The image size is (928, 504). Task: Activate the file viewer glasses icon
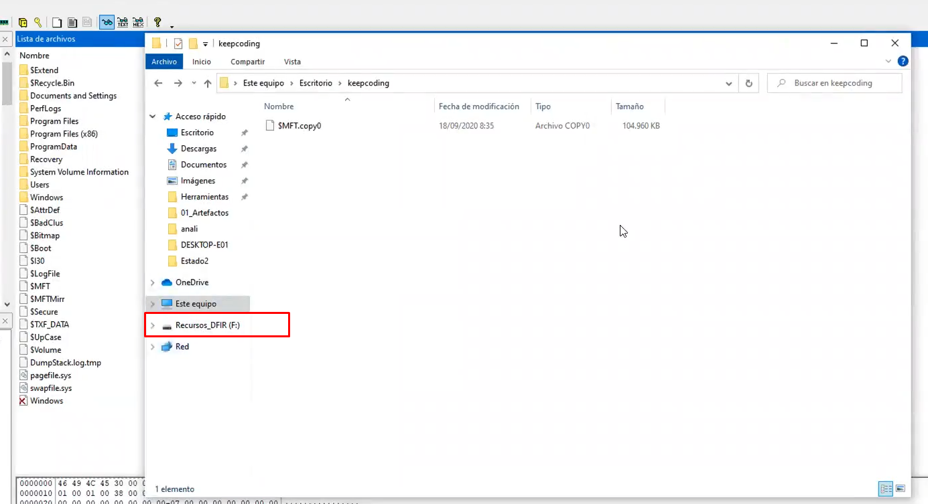(107, 22)
